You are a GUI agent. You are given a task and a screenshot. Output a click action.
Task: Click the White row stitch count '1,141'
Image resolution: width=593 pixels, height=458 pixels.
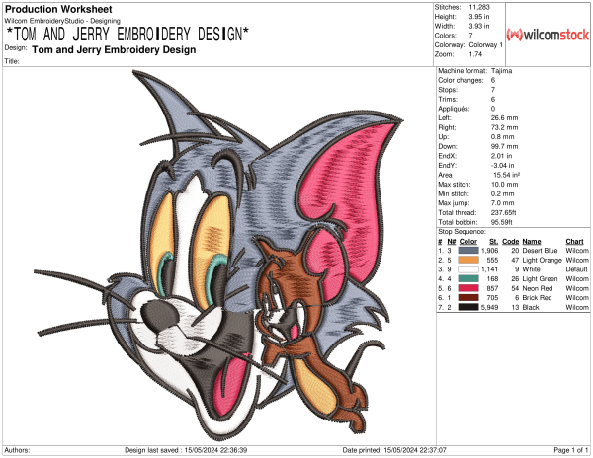point(489,269)
